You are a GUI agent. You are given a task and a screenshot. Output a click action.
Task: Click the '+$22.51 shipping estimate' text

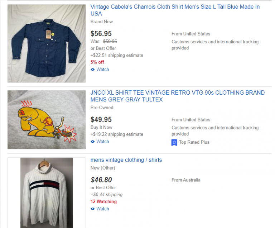click(x=117, y=55)
